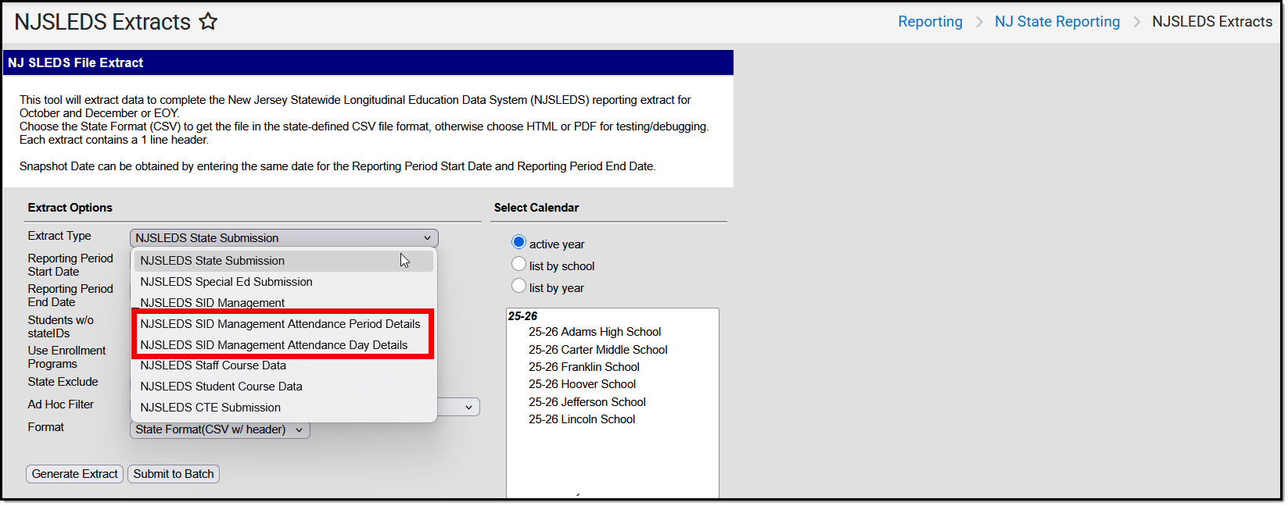
Task: Pick NJSLEDS Student Course Data option
Action: pos(283,387)
